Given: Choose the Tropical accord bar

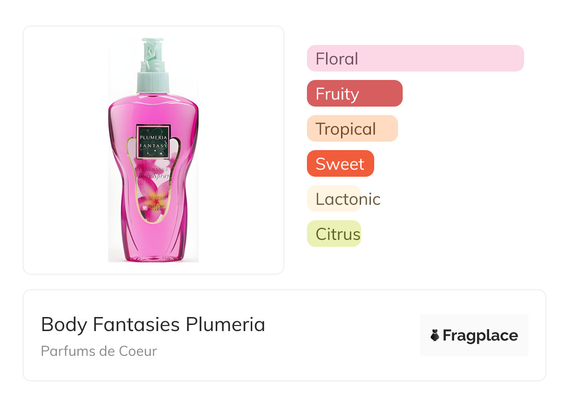Looking at the screenshot, I should [x=352, y=129].
